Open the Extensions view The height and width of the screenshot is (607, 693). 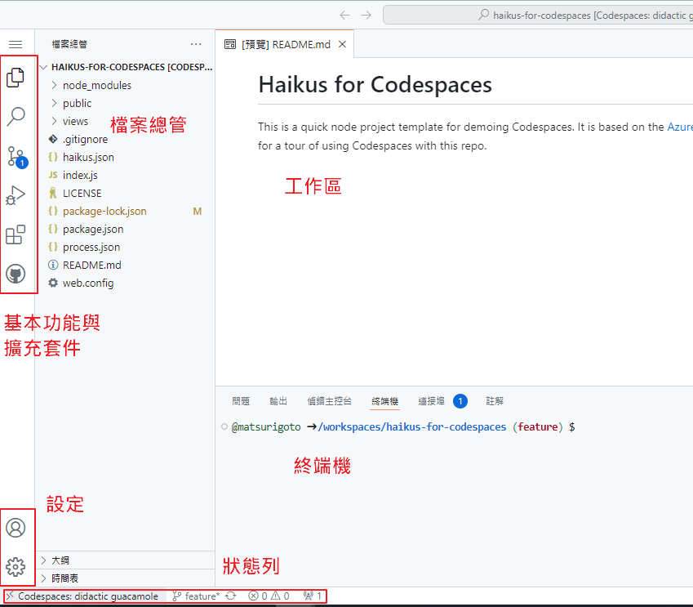[x=16, y=234]
